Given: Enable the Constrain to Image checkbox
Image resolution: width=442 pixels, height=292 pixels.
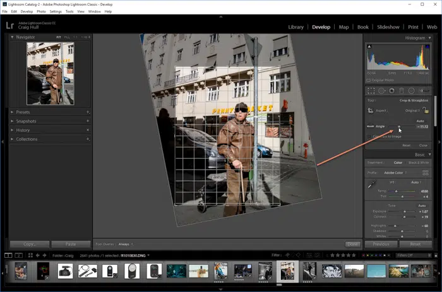Looking at the screenshot, I should [369, 136].
